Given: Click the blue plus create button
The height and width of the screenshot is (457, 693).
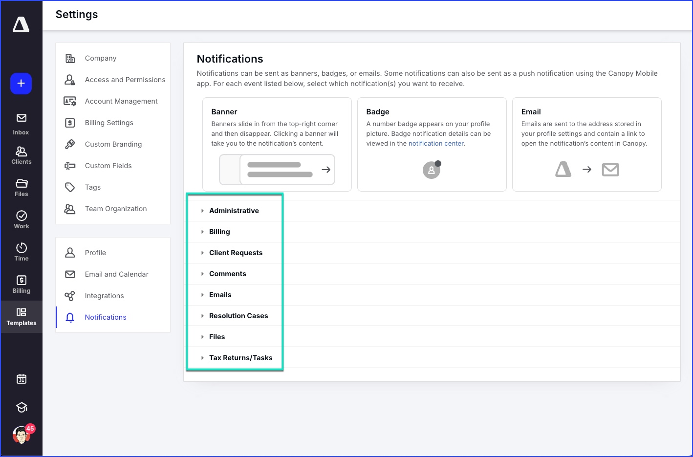Looking at the screenshot, I should pos(21,84).
